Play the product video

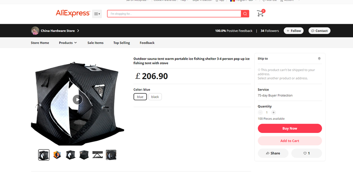pos(77,99)
